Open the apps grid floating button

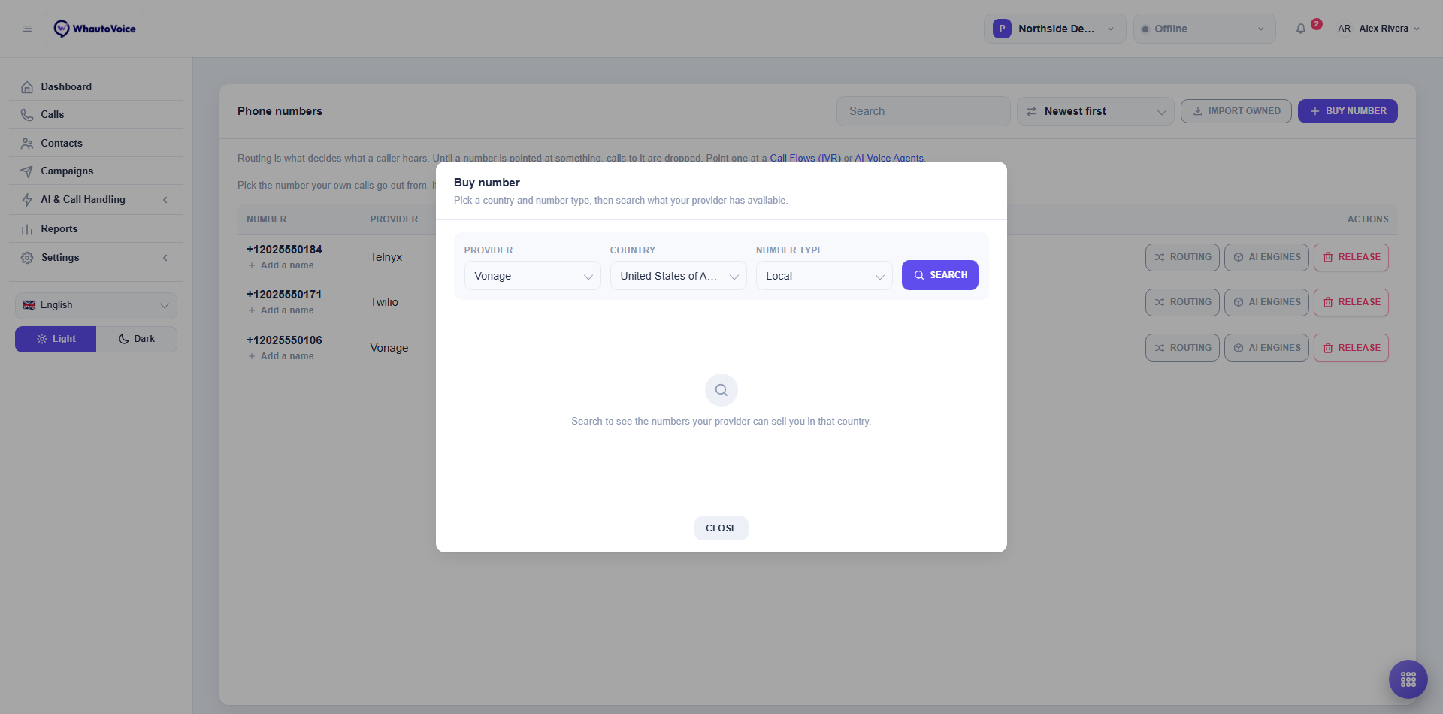coord(1408,679)
